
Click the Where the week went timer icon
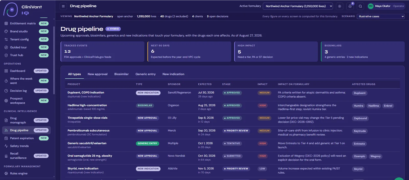(6, 81)
